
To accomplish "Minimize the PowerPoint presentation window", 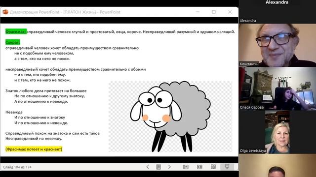I will tap(197, 12).
